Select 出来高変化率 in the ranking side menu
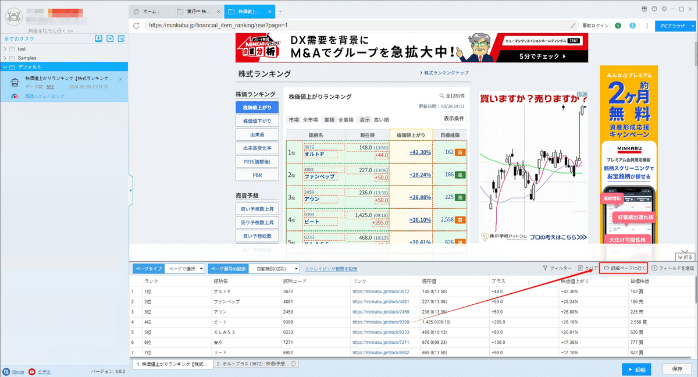Screen dimensions: 698x377 click(257, 148)
